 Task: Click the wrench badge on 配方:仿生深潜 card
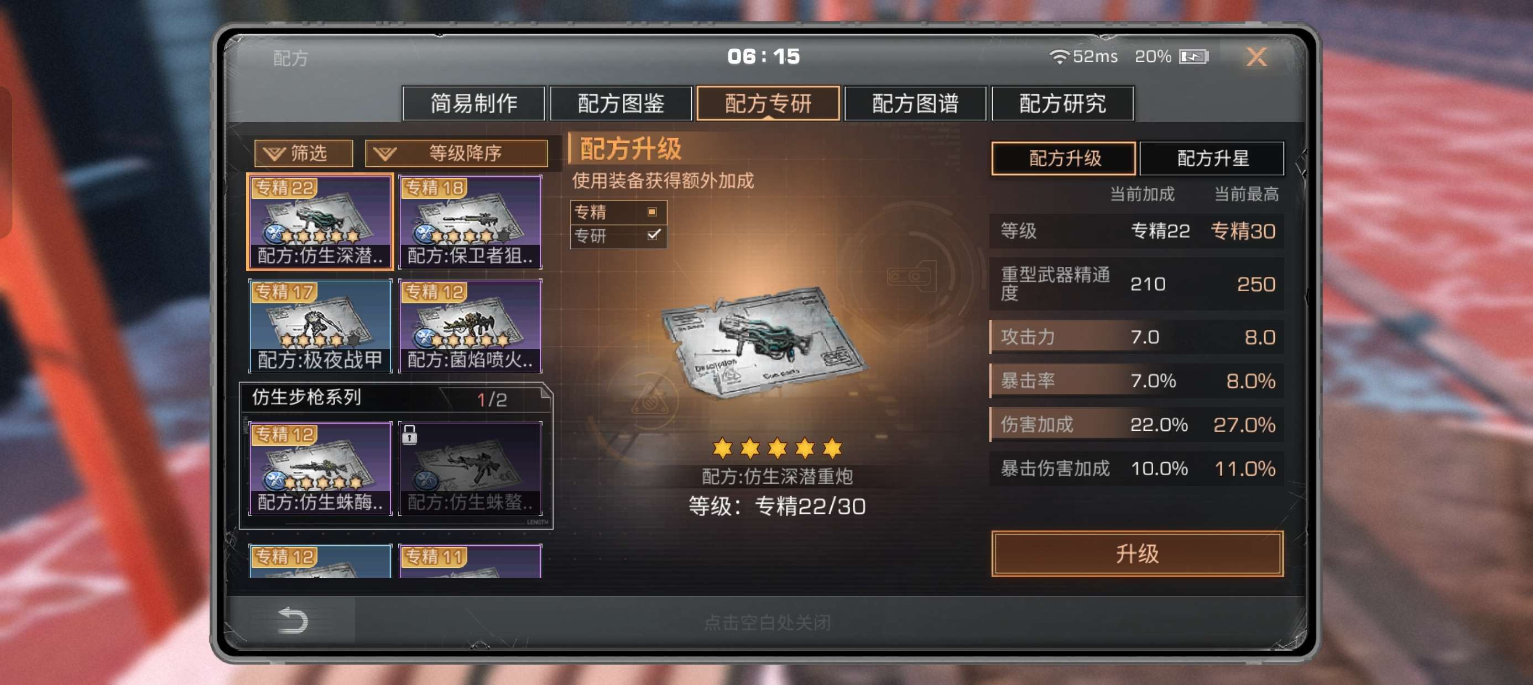[274, 233]
